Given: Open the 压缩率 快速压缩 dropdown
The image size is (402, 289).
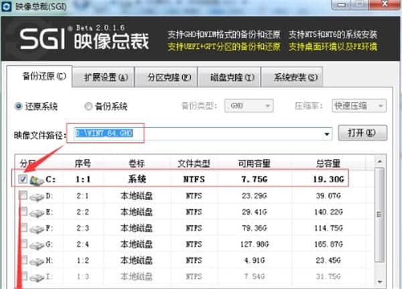Looking at the screenshot, I should pos(362,106).
